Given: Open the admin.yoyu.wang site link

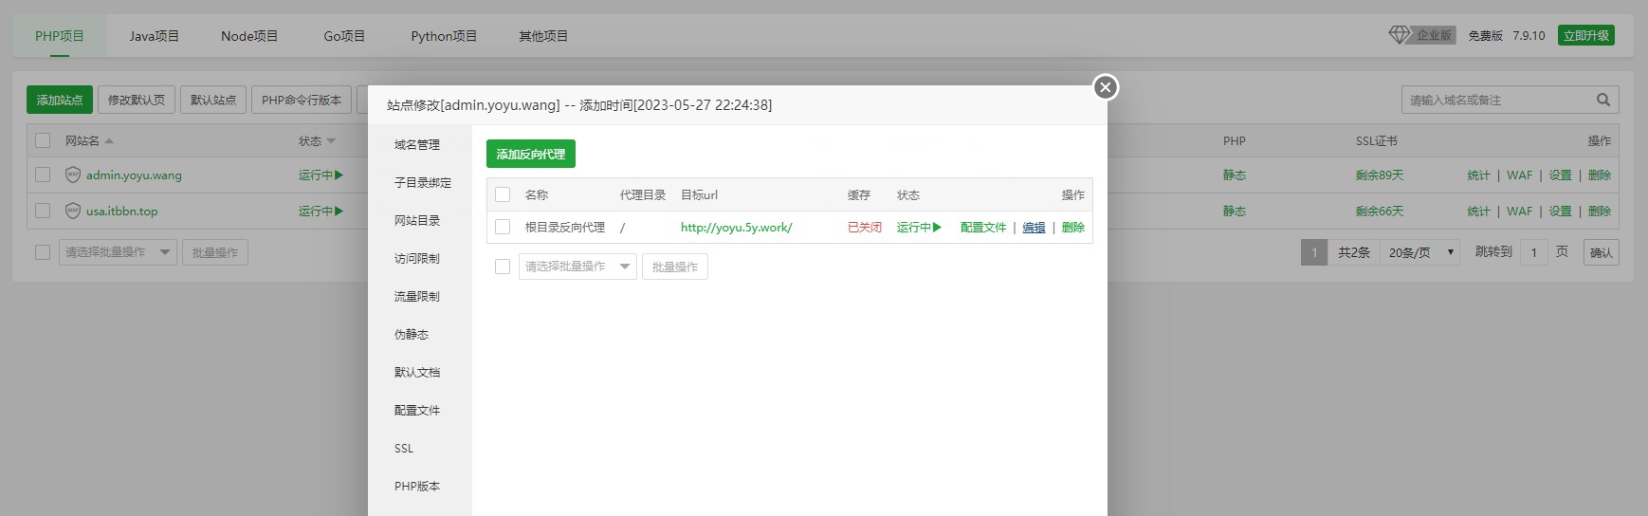Looking at the screenshot, I should point(134,175).
